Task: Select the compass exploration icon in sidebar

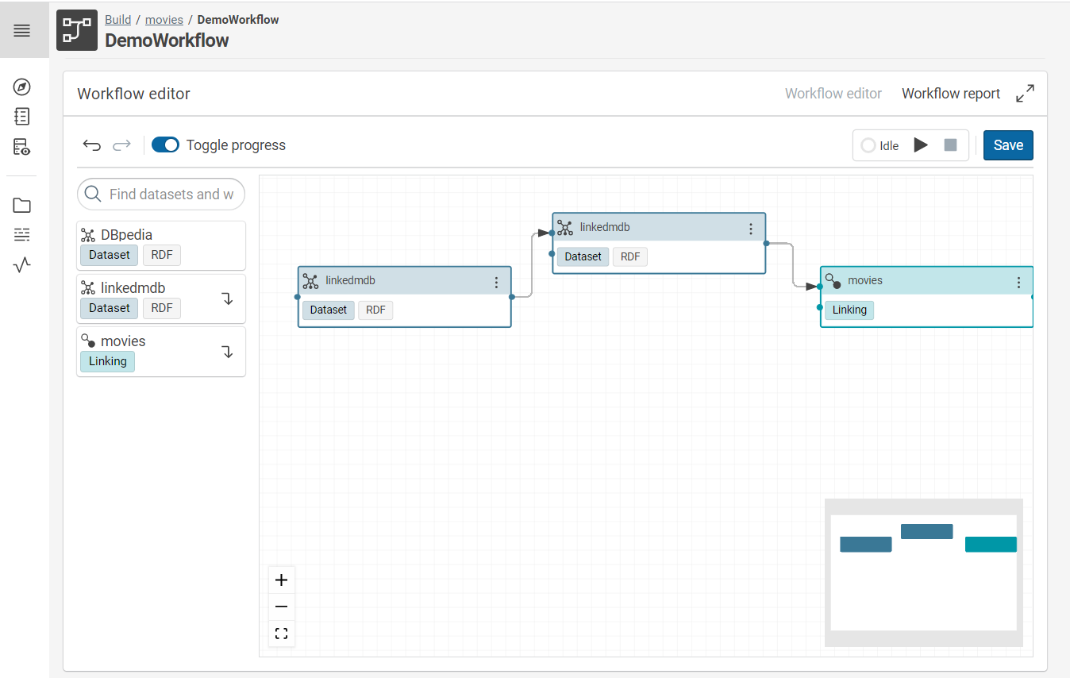Action: [21, 87]
